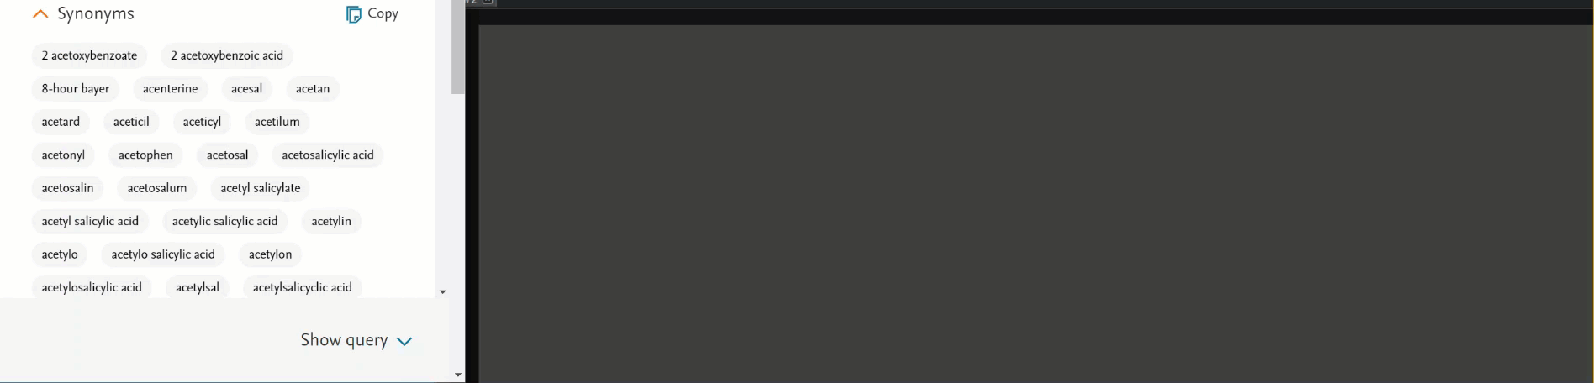Choose the '8-hour bayer' synonym
This screenshot has width=1594, height=383.
tap(76, 88)
